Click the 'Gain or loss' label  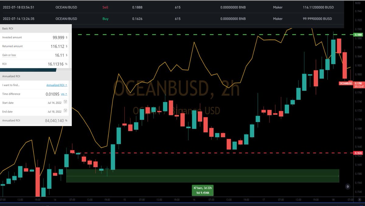coord(9,55)
